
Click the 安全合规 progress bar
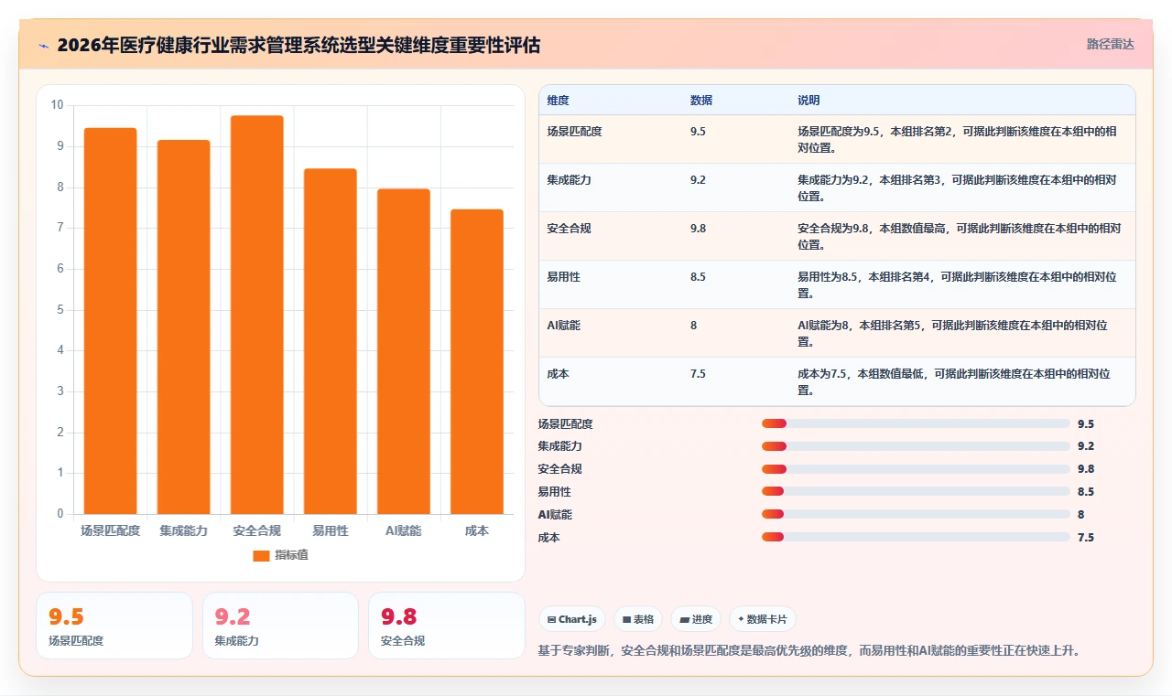[916, 469]
